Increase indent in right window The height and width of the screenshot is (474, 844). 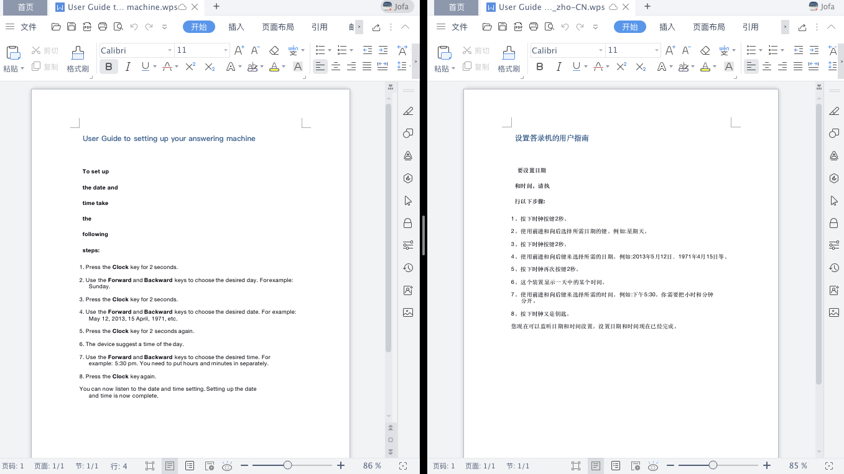pos(814,50)
